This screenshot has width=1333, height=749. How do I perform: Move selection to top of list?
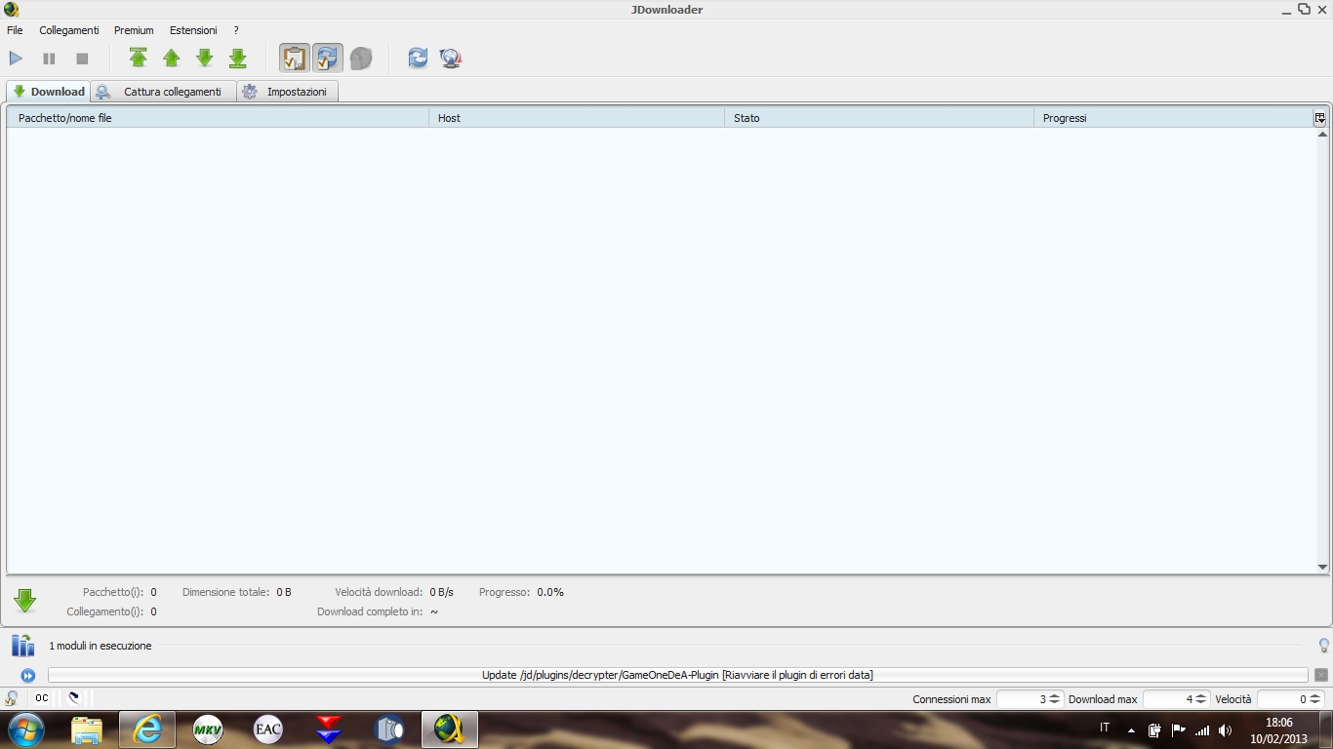(139, 59)
